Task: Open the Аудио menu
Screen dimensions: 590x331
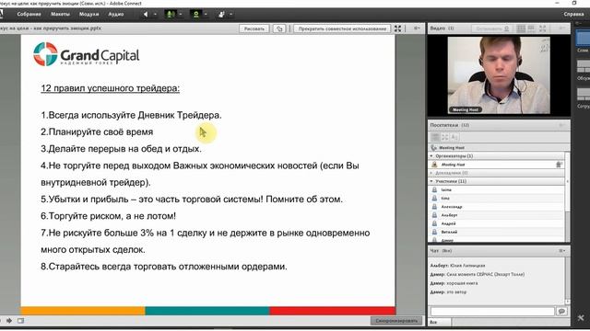Action: (x=116, y=15)
